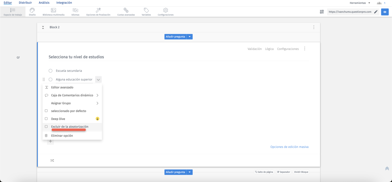Open Cuotas avanzadas icon

pyautogui.click(x=126, y=10)
